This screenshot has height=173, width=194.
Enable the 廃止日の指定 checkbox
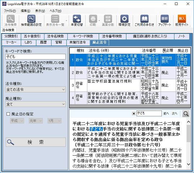coord(8,114)
